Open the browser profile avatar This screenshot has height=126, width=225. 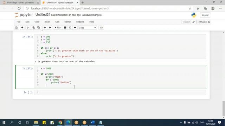(x=213, y=8)
